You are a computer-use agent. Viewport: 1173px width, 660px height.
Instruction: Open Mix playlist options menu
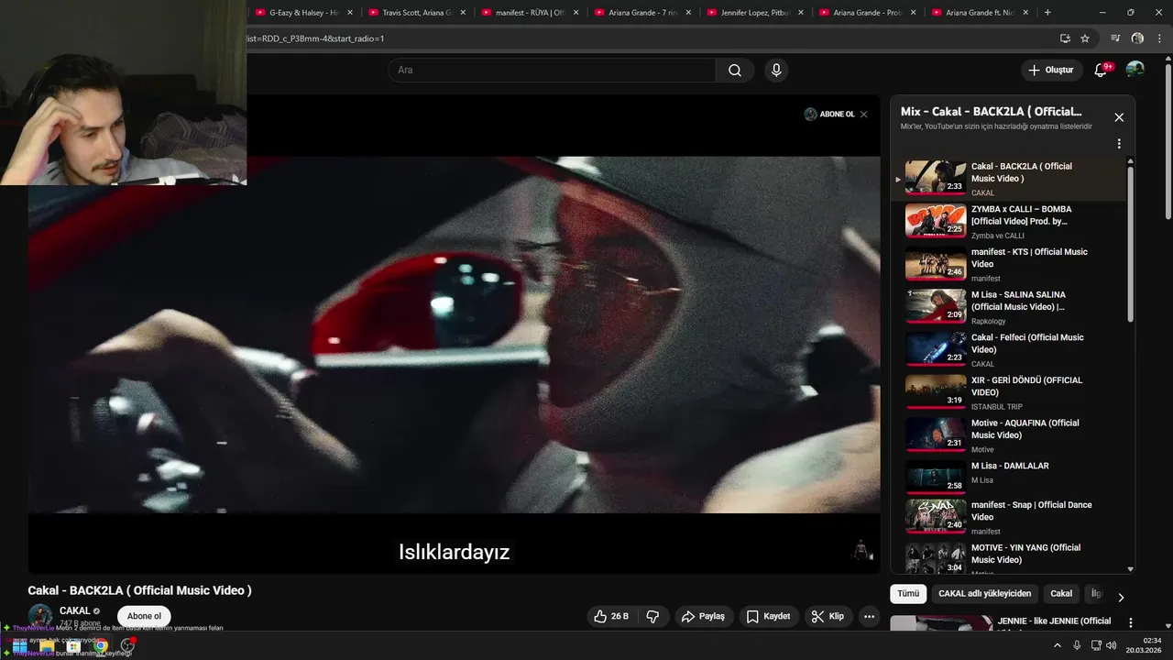pos(1119,144)
